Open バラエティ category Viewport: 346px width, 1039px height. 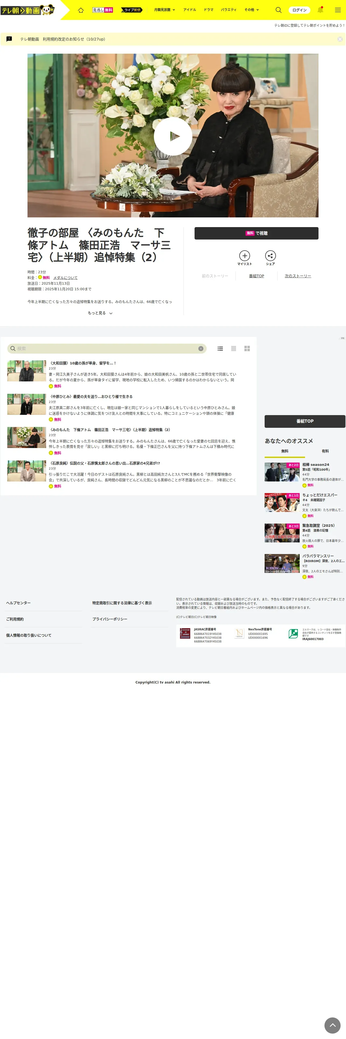pyautogui.click(x=229, y=10)
